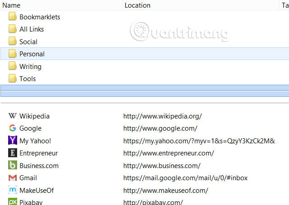Image resolution: width=289 pixels, height=205 pixels.
Task: Click the http://www.wikipedia.org/ location cell
Action: click(x=163, y=116)
